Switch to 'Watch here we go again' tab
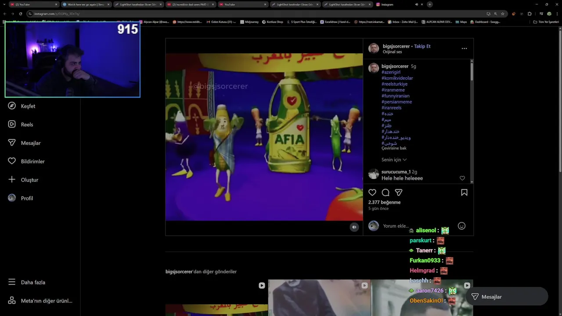This screenshot has height=316, width=562. tap(86, 4)
